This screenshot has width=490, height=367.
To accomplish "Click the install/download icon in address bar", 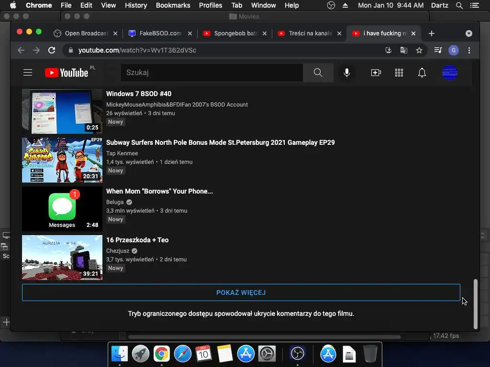I will [x=389, y=50].
